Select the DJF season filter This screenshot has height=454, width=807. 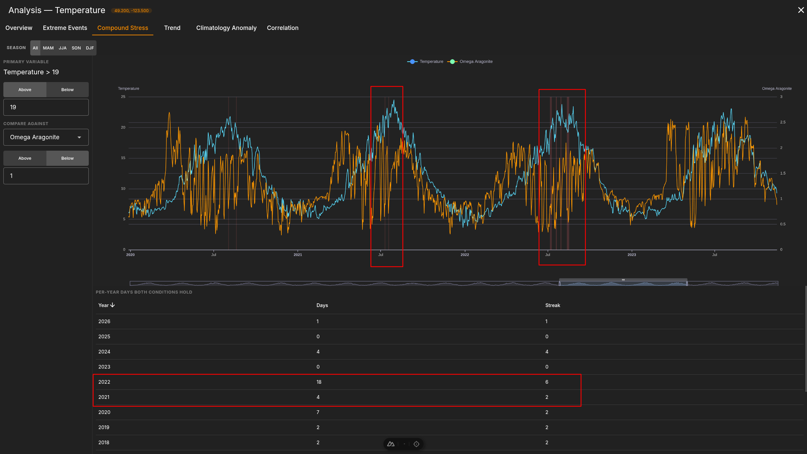(90, 48)
